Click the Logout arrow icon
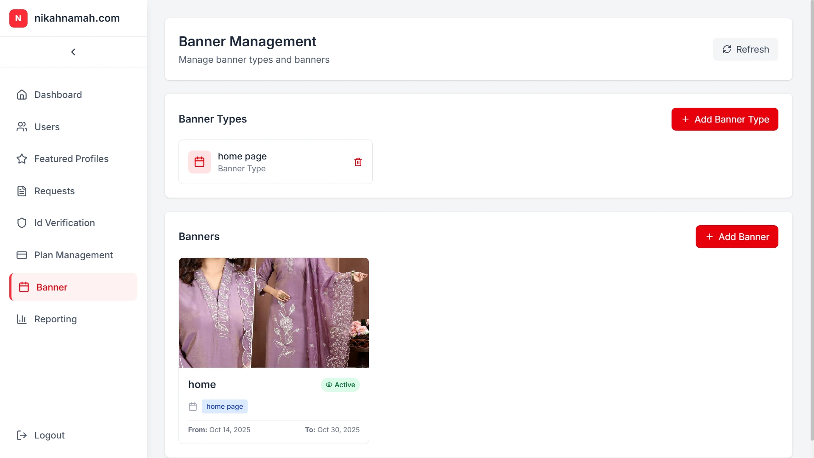814x458 pixels. point(22,435)
